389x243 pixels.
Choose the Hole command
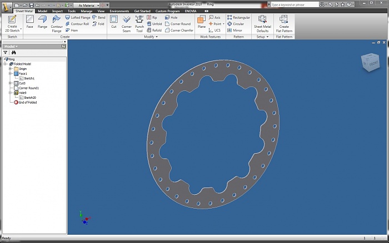click(x=171, y=17)
